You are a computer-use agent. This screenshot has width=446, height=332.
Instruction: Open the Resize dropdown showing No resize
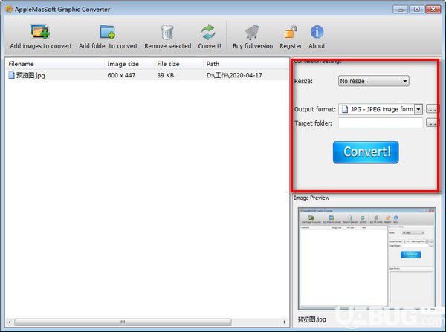(373, 81)
